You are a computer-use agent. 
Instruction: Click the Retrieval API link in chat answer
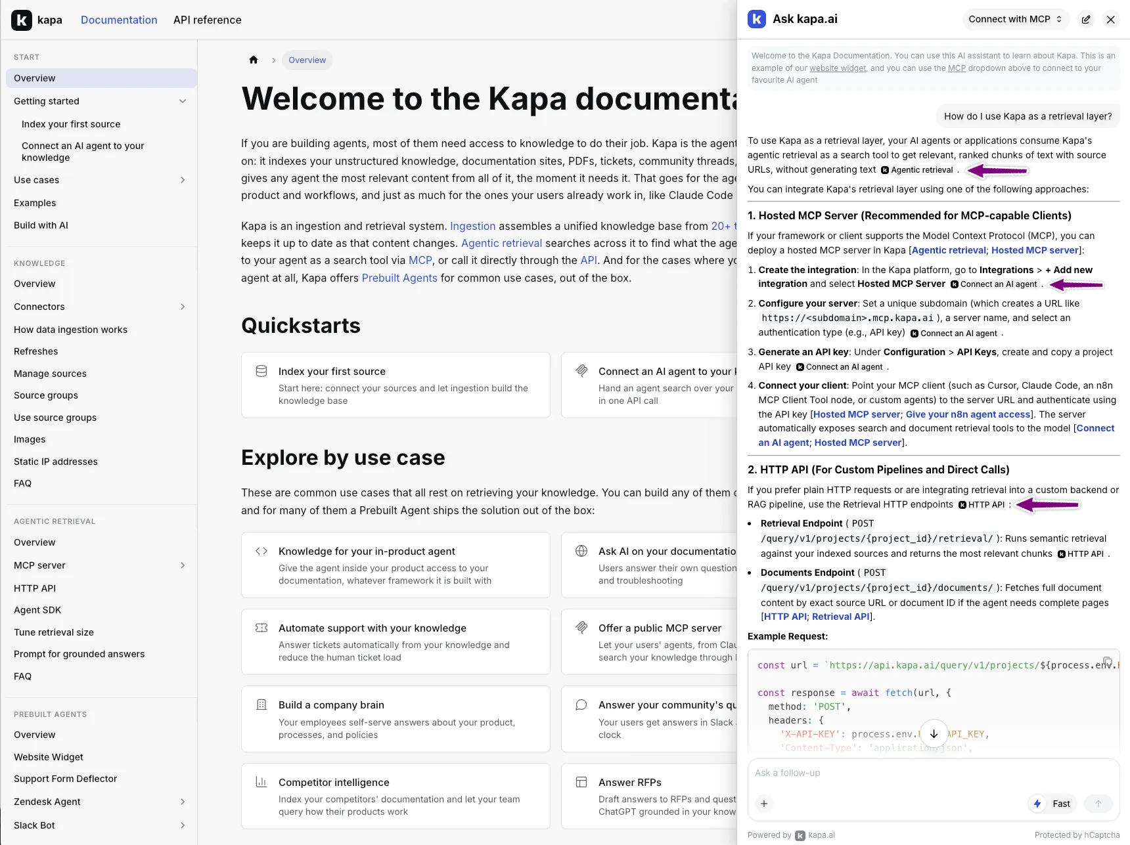tap(841, 617)
